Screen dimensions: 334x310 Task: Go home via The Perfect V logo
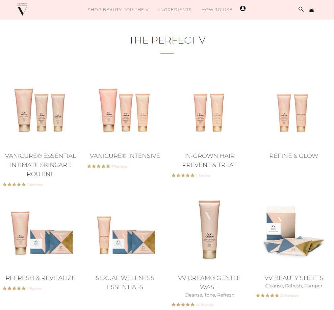point(22,9)
